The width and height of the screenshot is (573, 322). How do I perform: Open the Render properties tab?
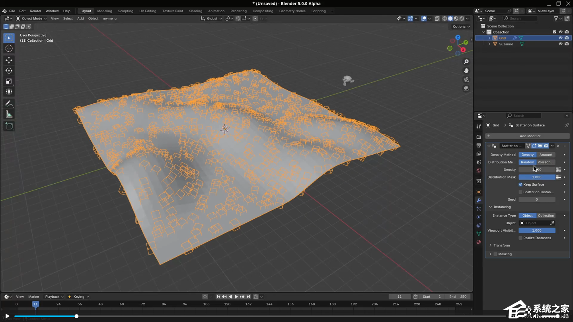click(478, 138)
